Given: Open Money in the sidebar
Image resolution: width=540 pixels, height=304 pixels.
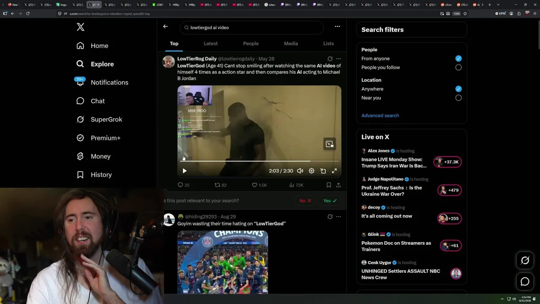Looking at the screenshot, I should tap(93, 156).
